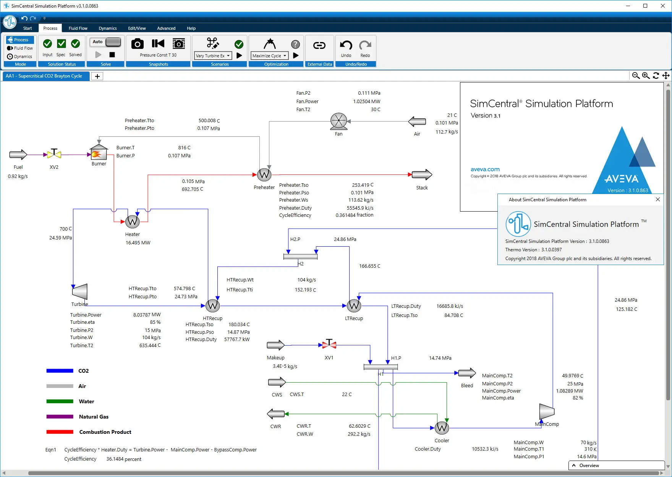Viewport: 672px width, 477px height.
Task: Add a new flowsheet tab
Action: click(97, 76)
